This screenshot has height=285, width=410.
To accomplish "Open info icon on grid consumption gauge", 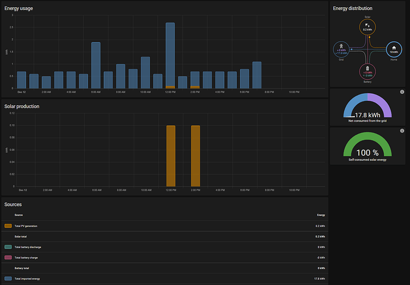I will 402,92.
